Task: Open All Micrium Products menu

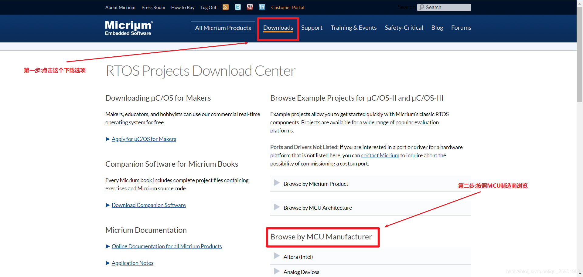Action: tap(223, 28)
